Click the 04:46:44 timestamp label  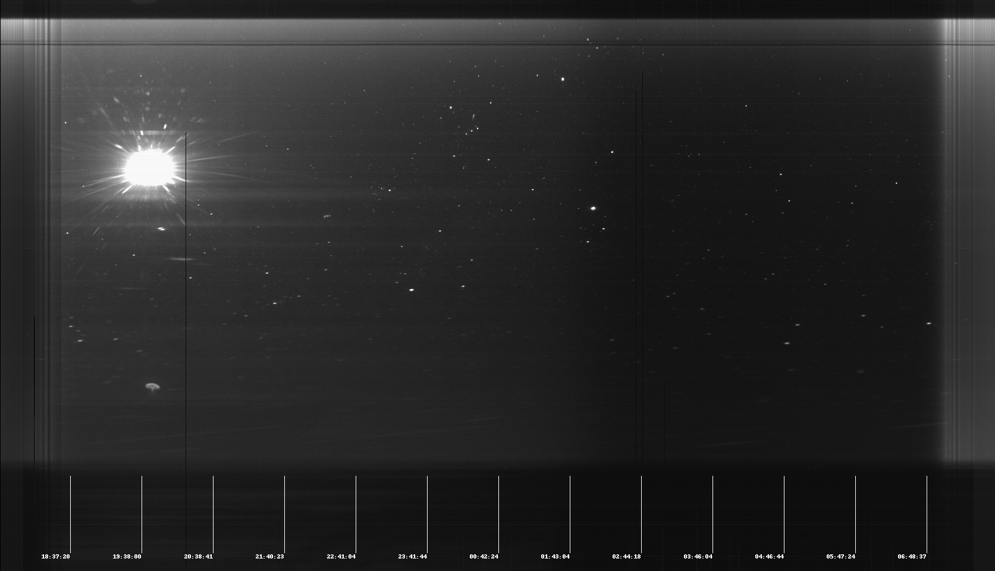pyautogui.click(x=769, y=557)
